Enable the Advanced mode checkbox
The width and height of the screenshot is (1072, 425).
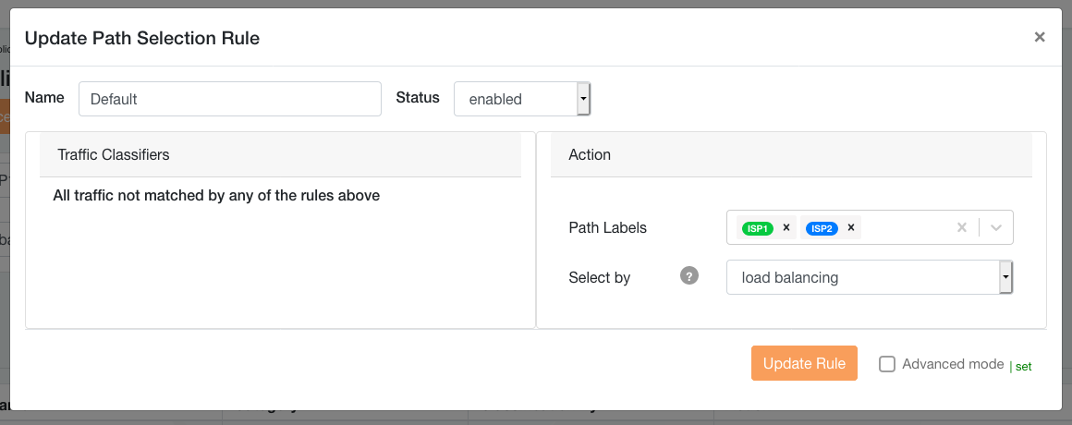[887, 364]
